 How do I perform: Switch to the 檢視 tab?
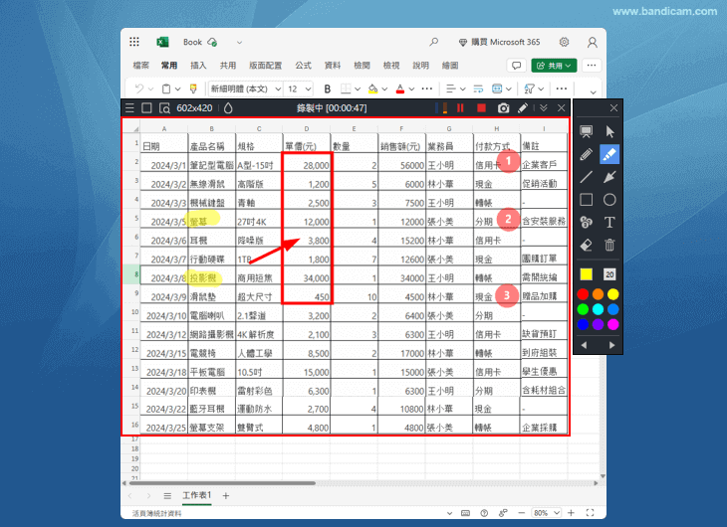[x=391, y=66]
